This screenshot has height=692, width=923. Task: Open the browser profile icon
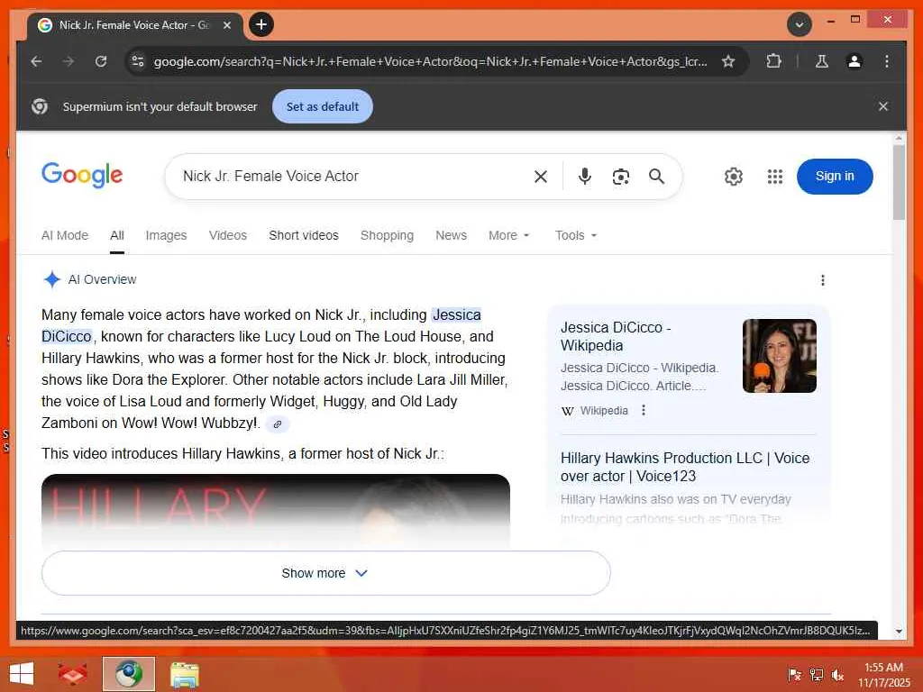854,61
